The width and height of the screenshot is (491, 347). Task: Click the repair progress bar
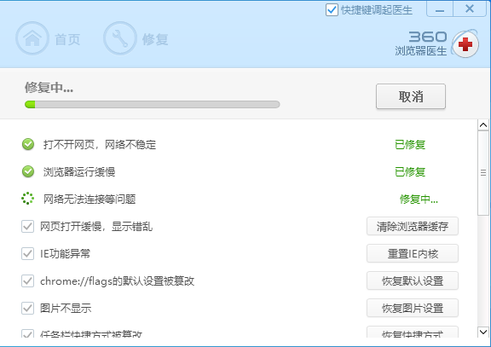click(x=153, y=105)
